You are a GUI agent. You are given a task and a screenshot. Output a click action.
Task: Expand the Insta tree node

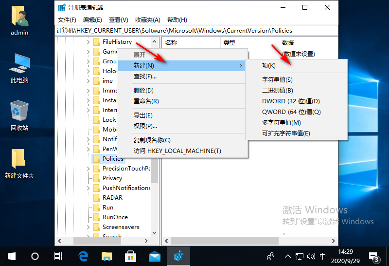coord(88,100)
